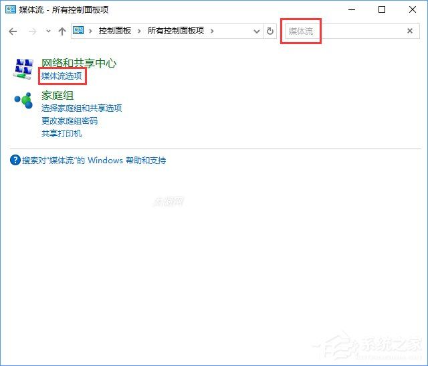The width and height of the screenshot is (428, 366).
Task: Open 网络和共享中心 icon
Action: 23,68
